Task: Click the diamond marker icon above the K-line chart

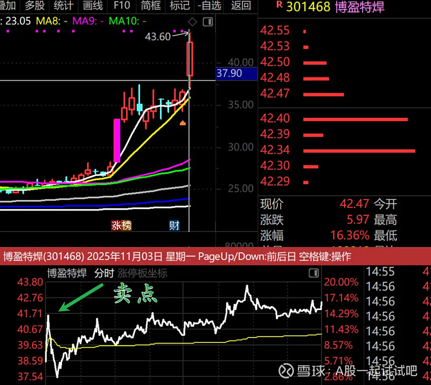Action: click(x=192, y=23)
